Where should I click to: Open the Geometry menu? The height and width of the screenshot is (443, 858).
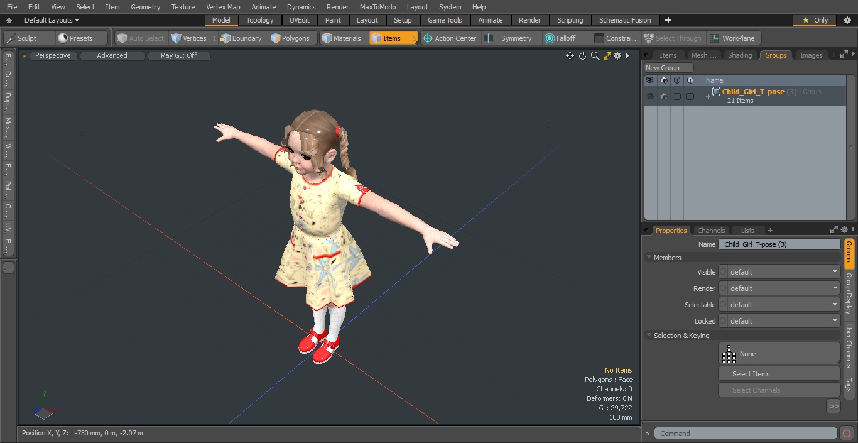[145, 7]
